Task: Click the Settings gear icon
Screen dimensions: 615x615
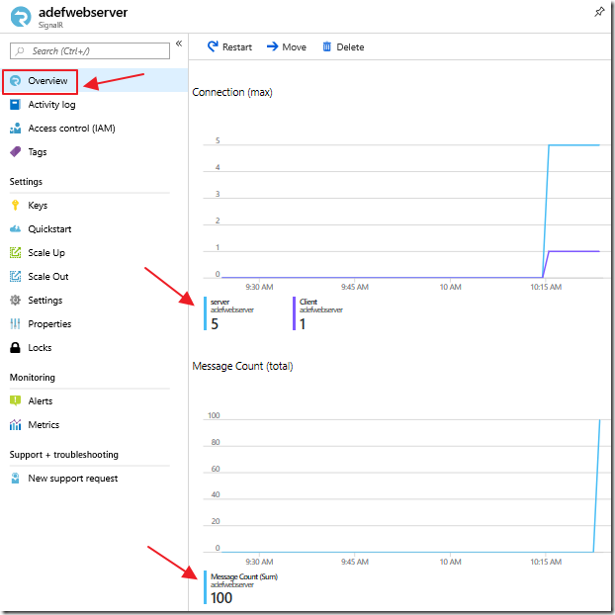Action: coord(15,300)
